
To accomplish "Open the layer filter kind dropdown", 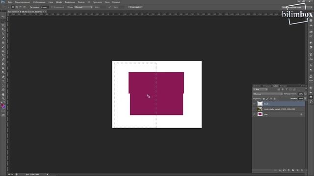I will [260, 89].
